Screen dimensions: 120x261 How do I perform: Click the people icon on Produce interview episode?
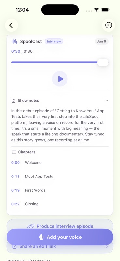coord(31,226)
